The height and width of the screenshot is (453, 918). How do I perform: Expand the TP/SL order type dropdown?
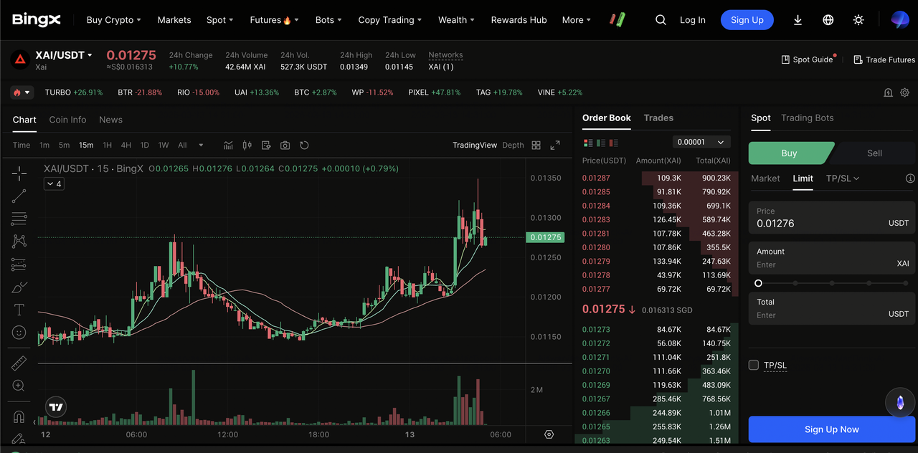(842, 178)
